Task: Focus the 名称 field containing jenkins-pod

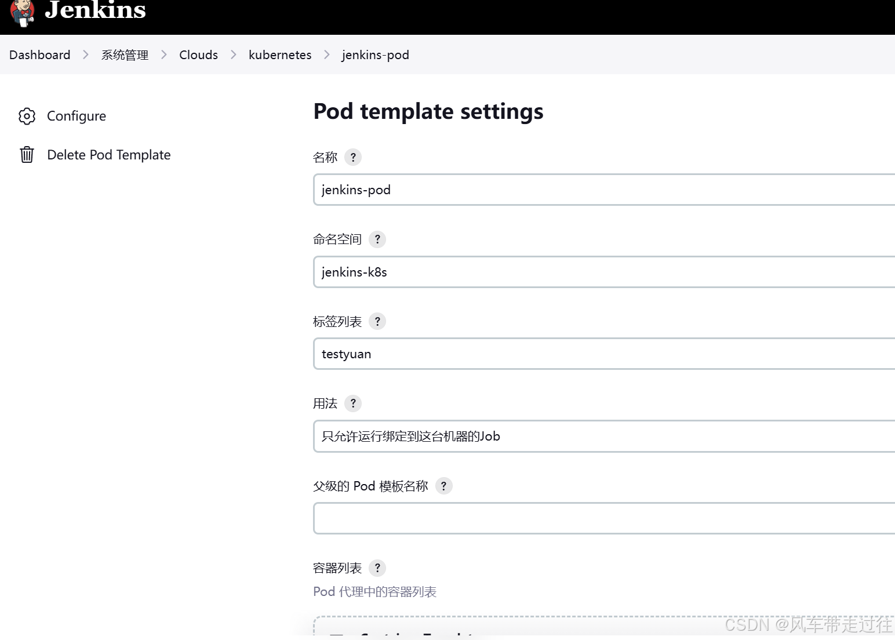Action: [604, 190]
